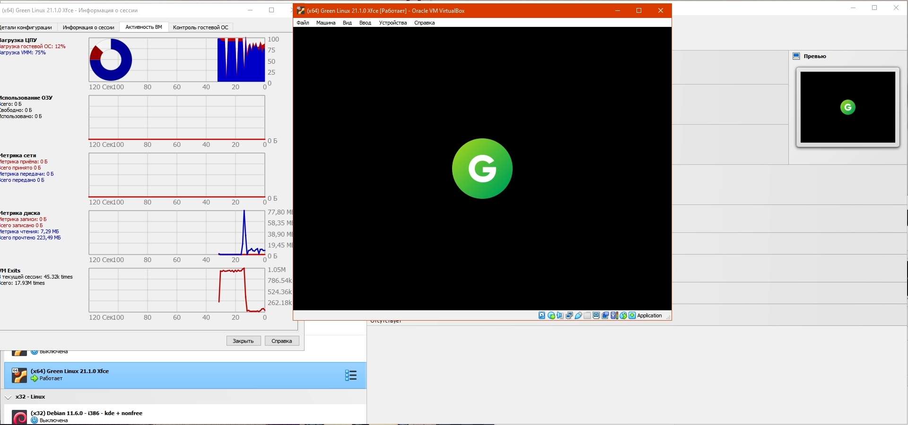
Task: Collapse the x32 - Linux group
Action: coord(8,397)
